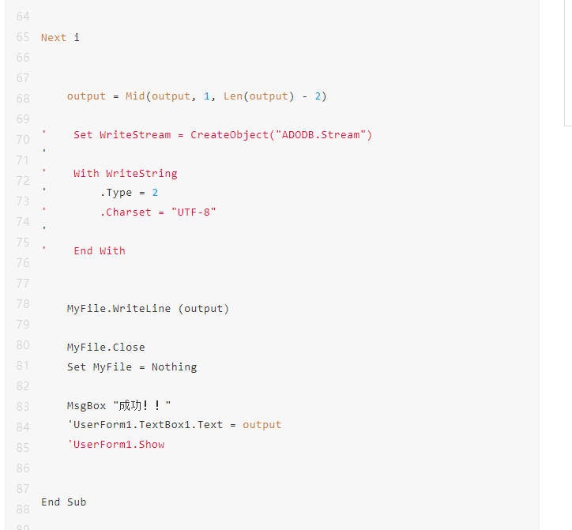Click the 'Next i' code line
Image resolution: width=572 pixels, height=530 pixels.
click(x=60, y=38)
